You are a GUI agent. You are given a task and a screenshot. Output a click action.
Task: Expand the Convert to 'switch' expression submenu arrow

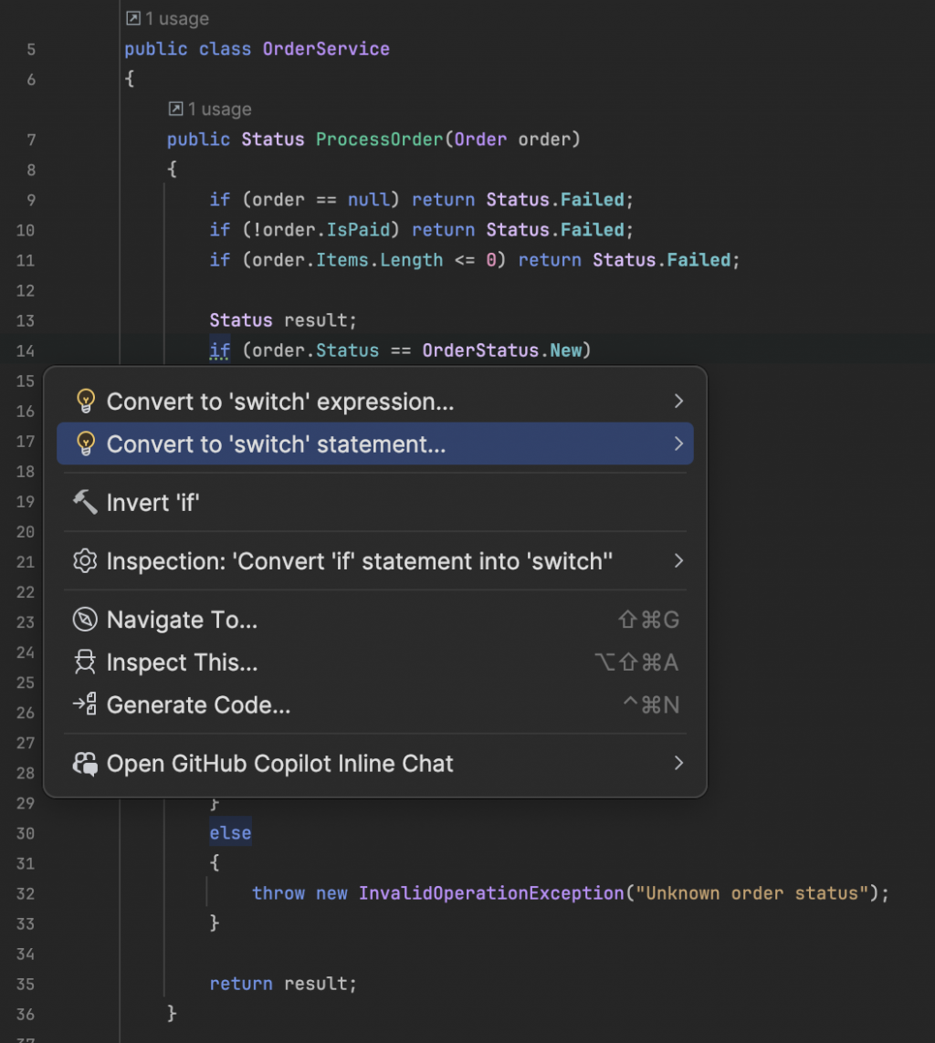[x=678, y=402]
